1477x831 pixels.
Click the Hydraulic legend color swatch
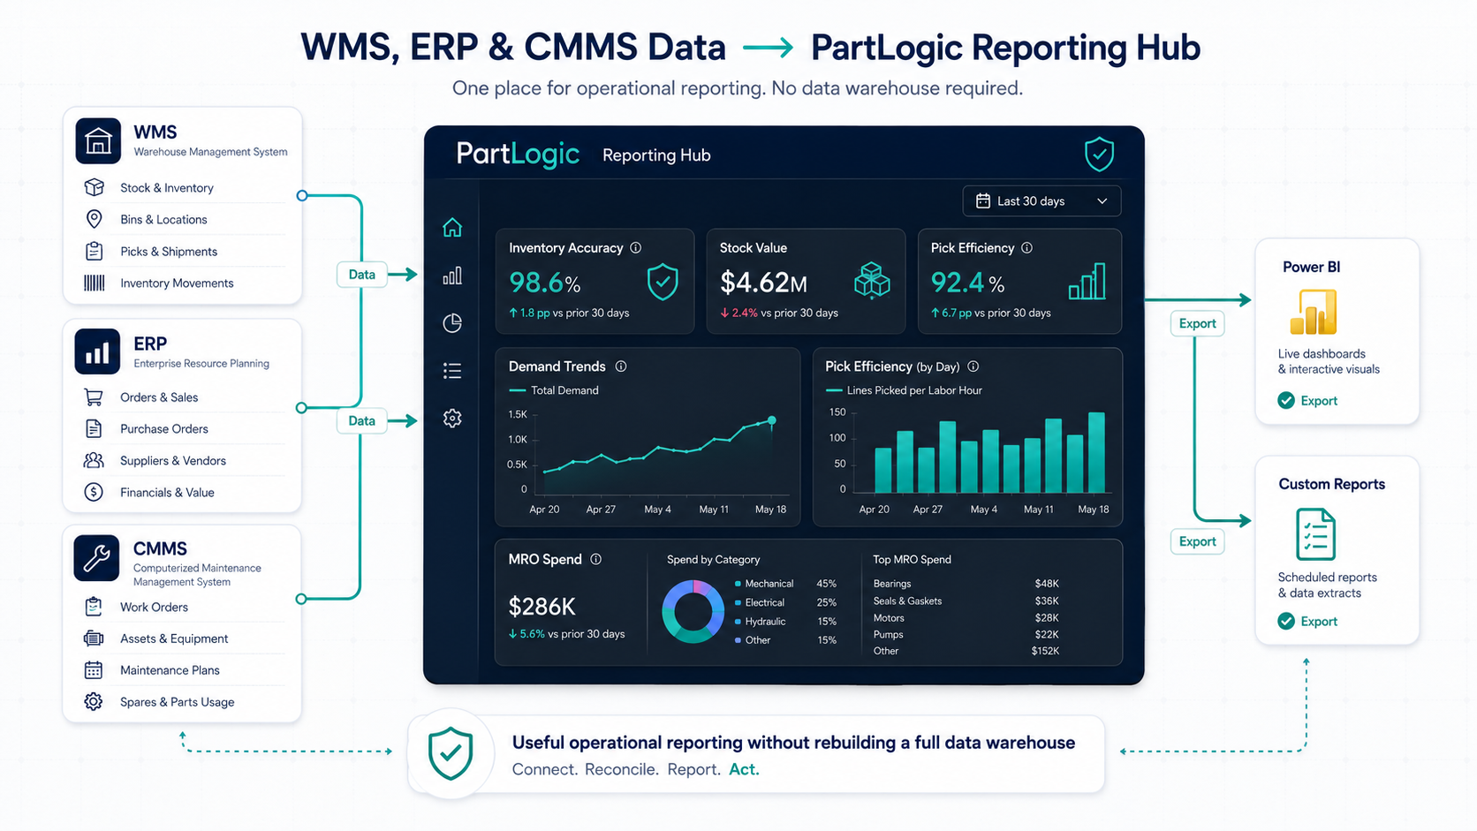[738, 622]
